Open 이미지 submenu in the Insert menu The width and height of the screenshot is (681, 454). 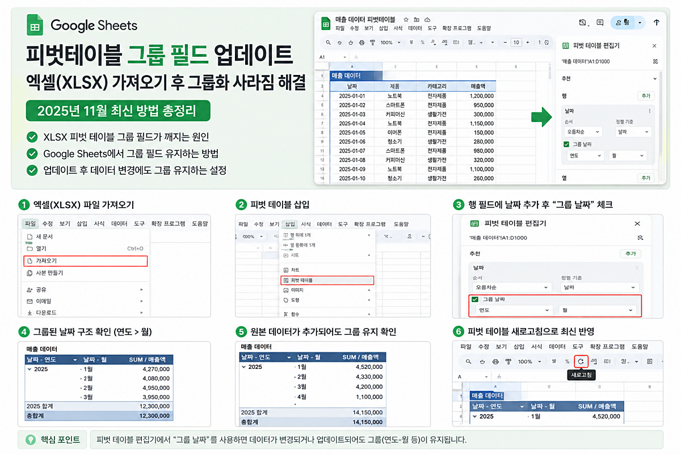click(327, 290)
